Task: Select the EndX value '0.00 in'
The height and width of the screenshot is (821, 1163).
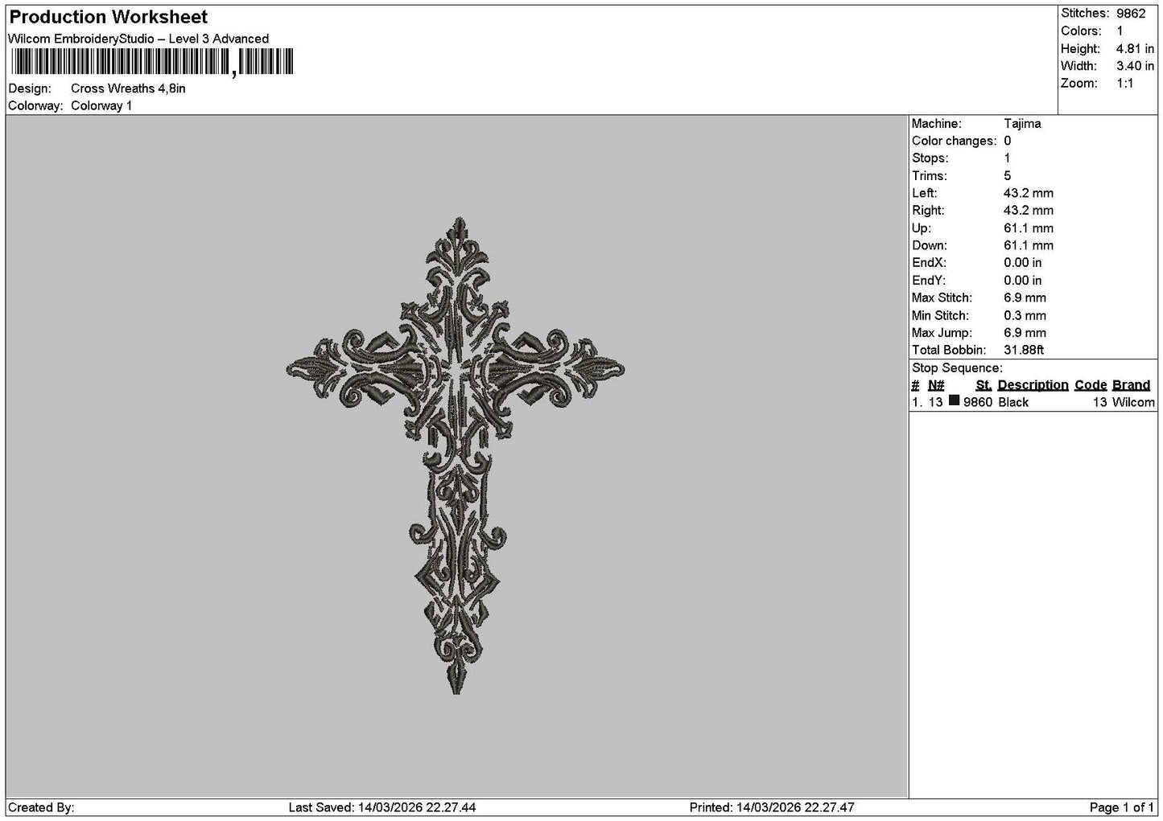Action: (1022, 263)
